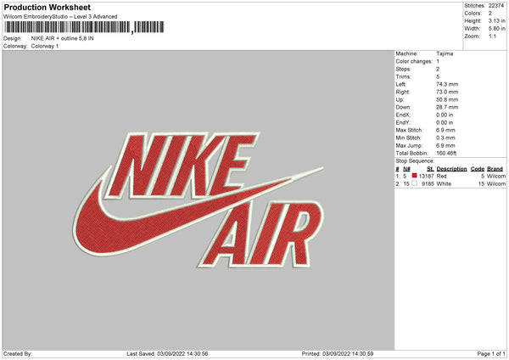Select design name 'NIKE AIR + outline 5,8 IN'
This screenshot has width=509, height=360.
[x=62, y=38]
